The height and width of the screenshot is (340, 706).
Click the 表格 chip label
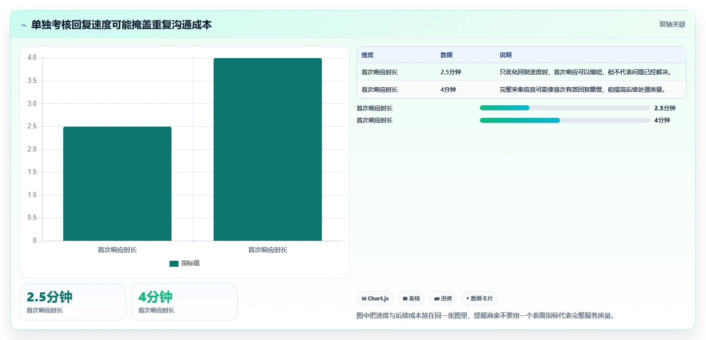(414, 298)
